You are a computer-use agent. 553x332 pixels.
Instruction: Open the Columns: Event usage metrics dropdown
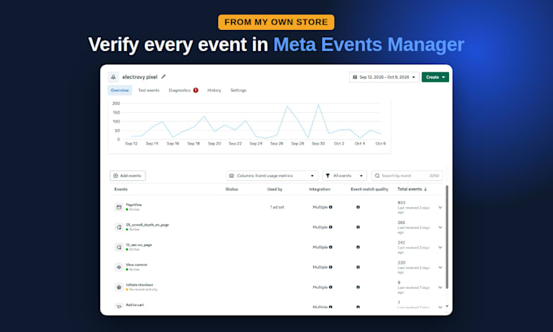click(x=272, y=175)
